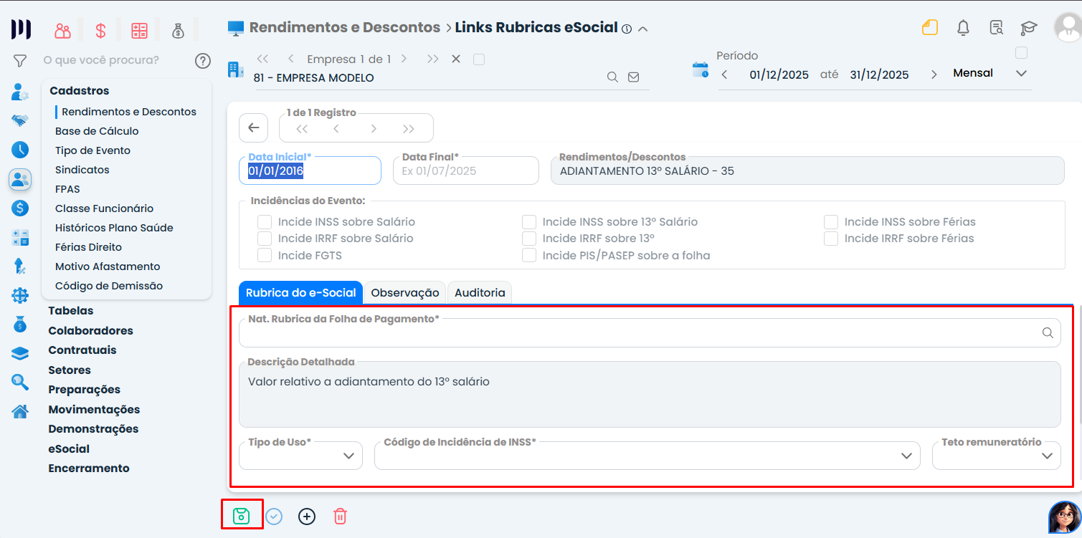The image size is (1082, 538).
Task: Open the Mensal period dropdown
Action: [x=1021, y=73]
